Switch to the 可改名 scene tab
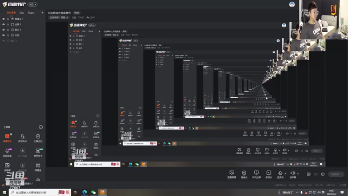348x196 pixels. click(31, 13)
